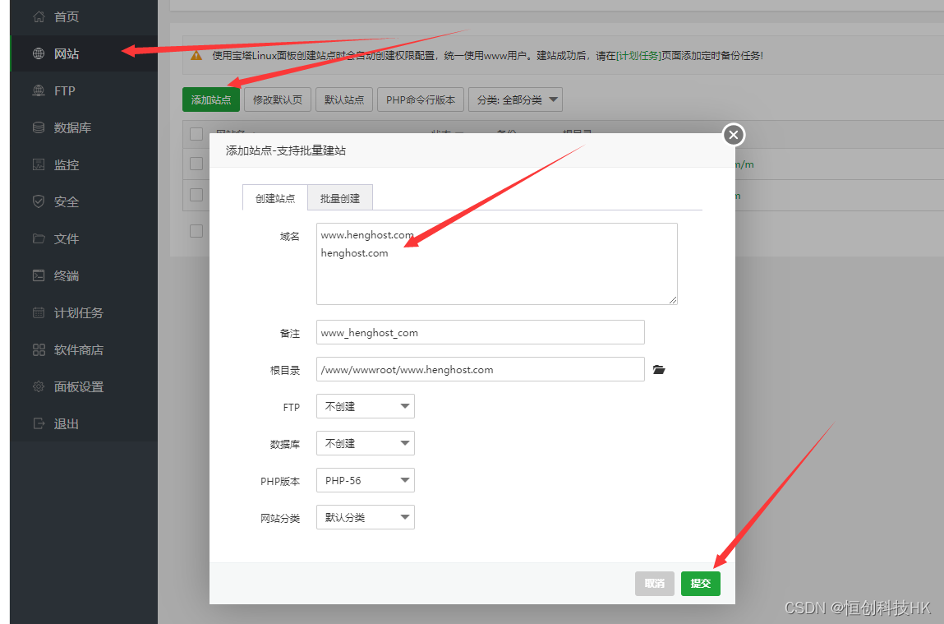Screen dimensions: 944x624
Task: Expand the PHP版本 PHP-56 dropdown
Action: [365, 480]
